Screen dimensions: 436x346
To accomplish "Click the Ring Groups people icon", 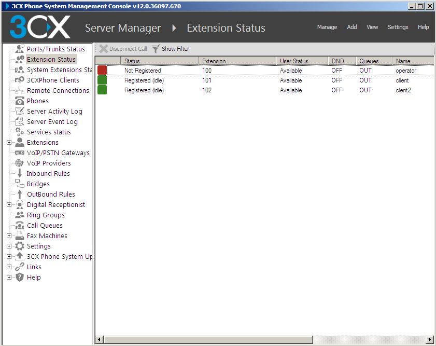I will point(20,215).
